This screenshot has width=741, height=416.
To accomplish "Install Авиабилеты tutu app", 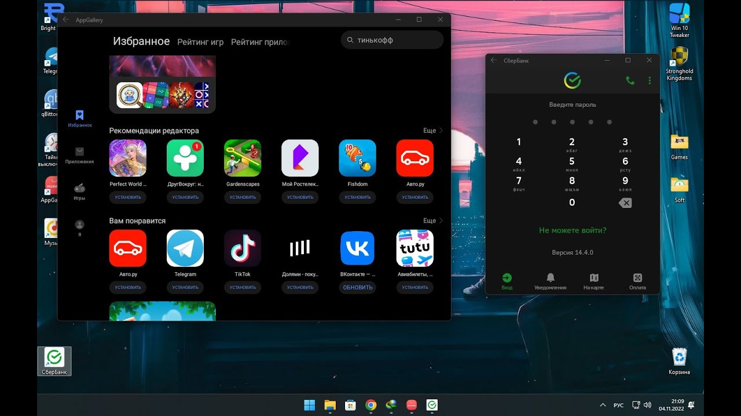I will [x=415, y=287].
